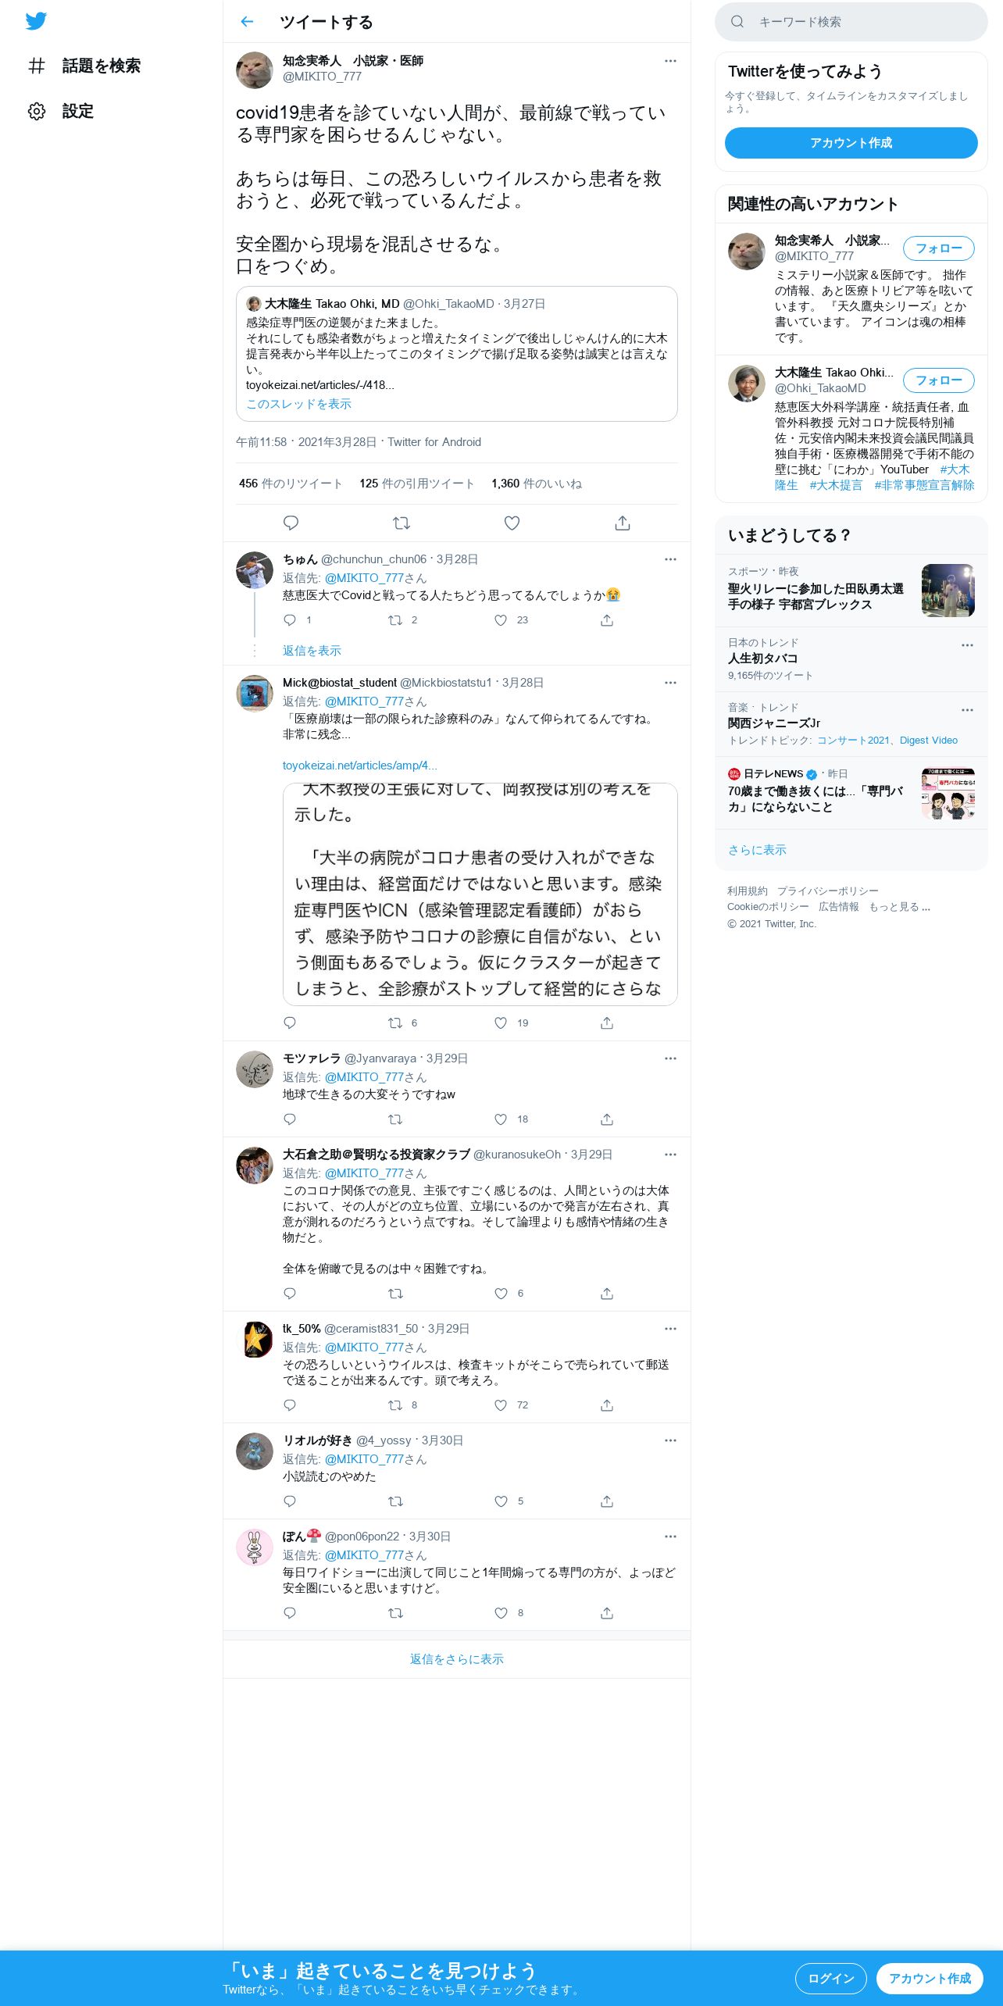The height and width of the screenshot is (2006, 1003).
Task: Go back using the left arrow
Action: point(247,22)
